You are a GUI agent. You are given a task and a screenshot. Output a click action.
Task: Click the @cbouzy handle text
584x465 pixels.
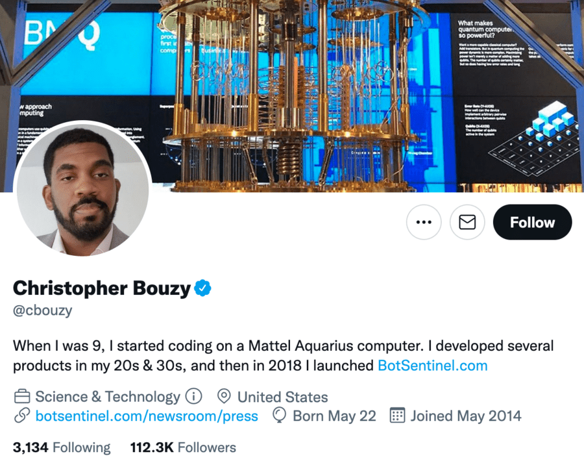pyautogui.click(x=43, y=310)
